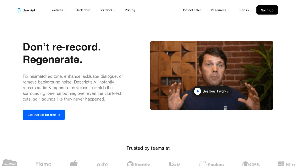Click the Spotify logo
296x166 pixels.
(x=138, y=164)
